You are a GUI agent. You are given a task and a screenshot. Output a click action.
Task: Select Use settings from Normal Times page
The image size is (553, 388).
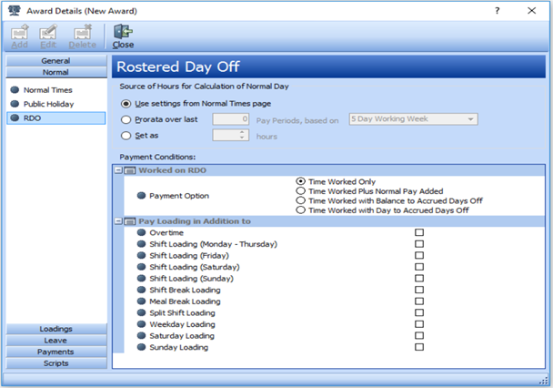coord(126,104)
